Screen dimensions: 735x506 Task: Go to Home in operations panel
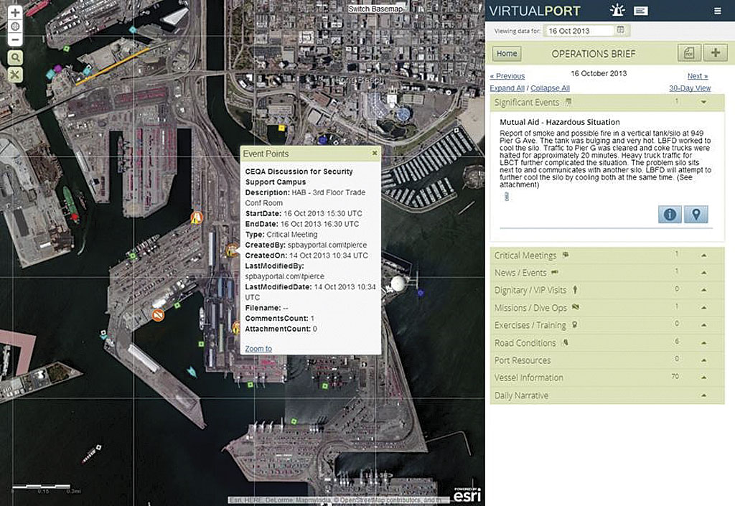[x=507, y=53]
